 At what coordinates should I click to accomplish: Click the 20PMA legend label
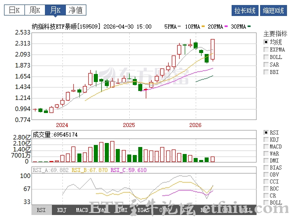[216, 26]
